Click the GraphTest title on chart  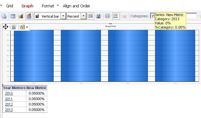coord(111,26)
